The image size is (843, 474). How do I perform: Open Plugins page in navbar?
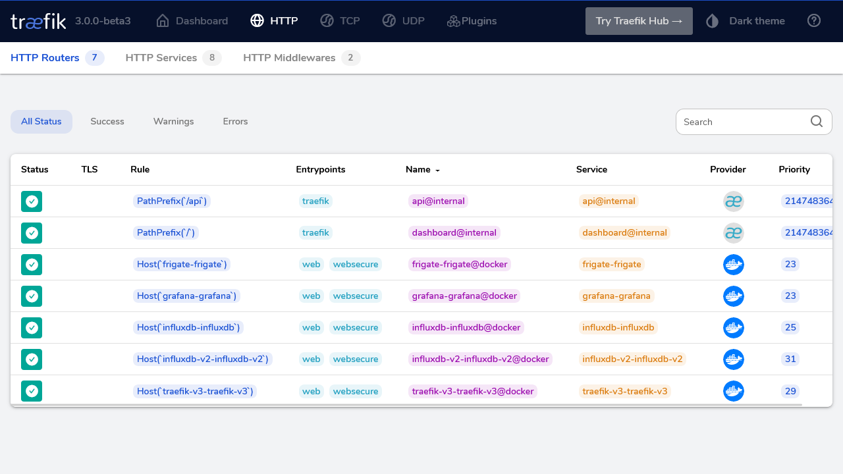[x=472, y=21]
